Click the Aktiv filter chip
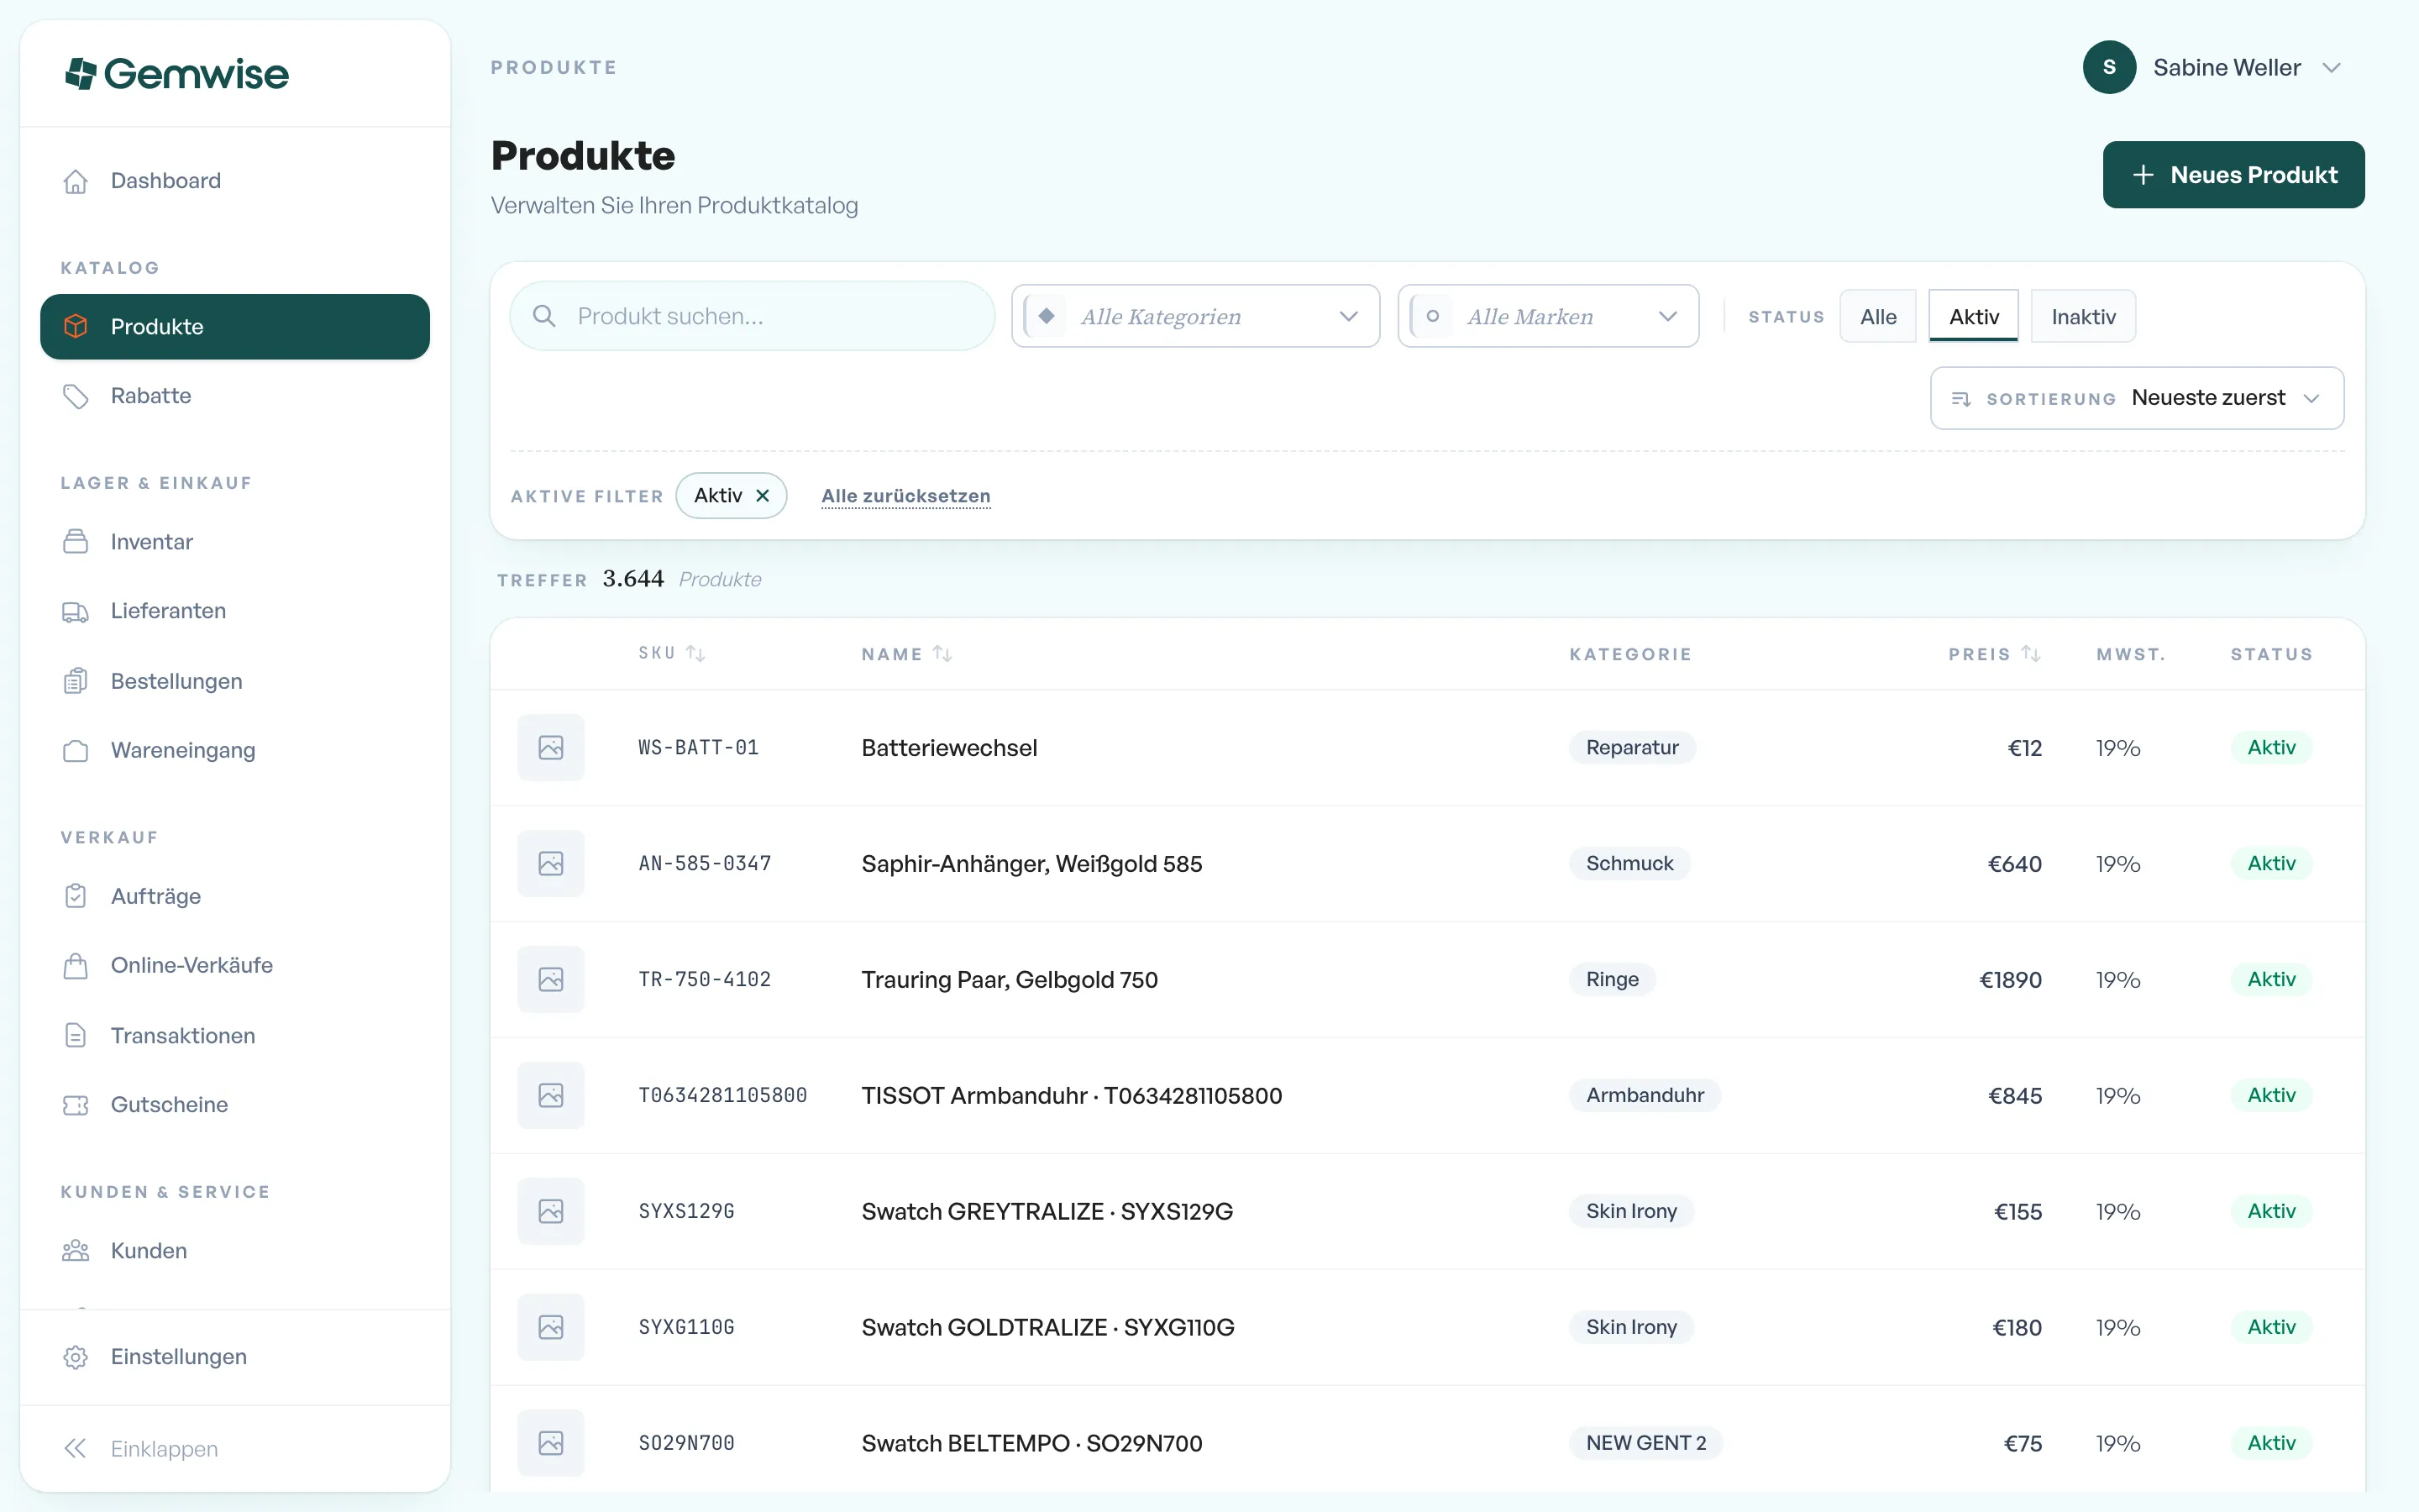This screenshot has width=2419, height=1512. [x=731, y=496]
